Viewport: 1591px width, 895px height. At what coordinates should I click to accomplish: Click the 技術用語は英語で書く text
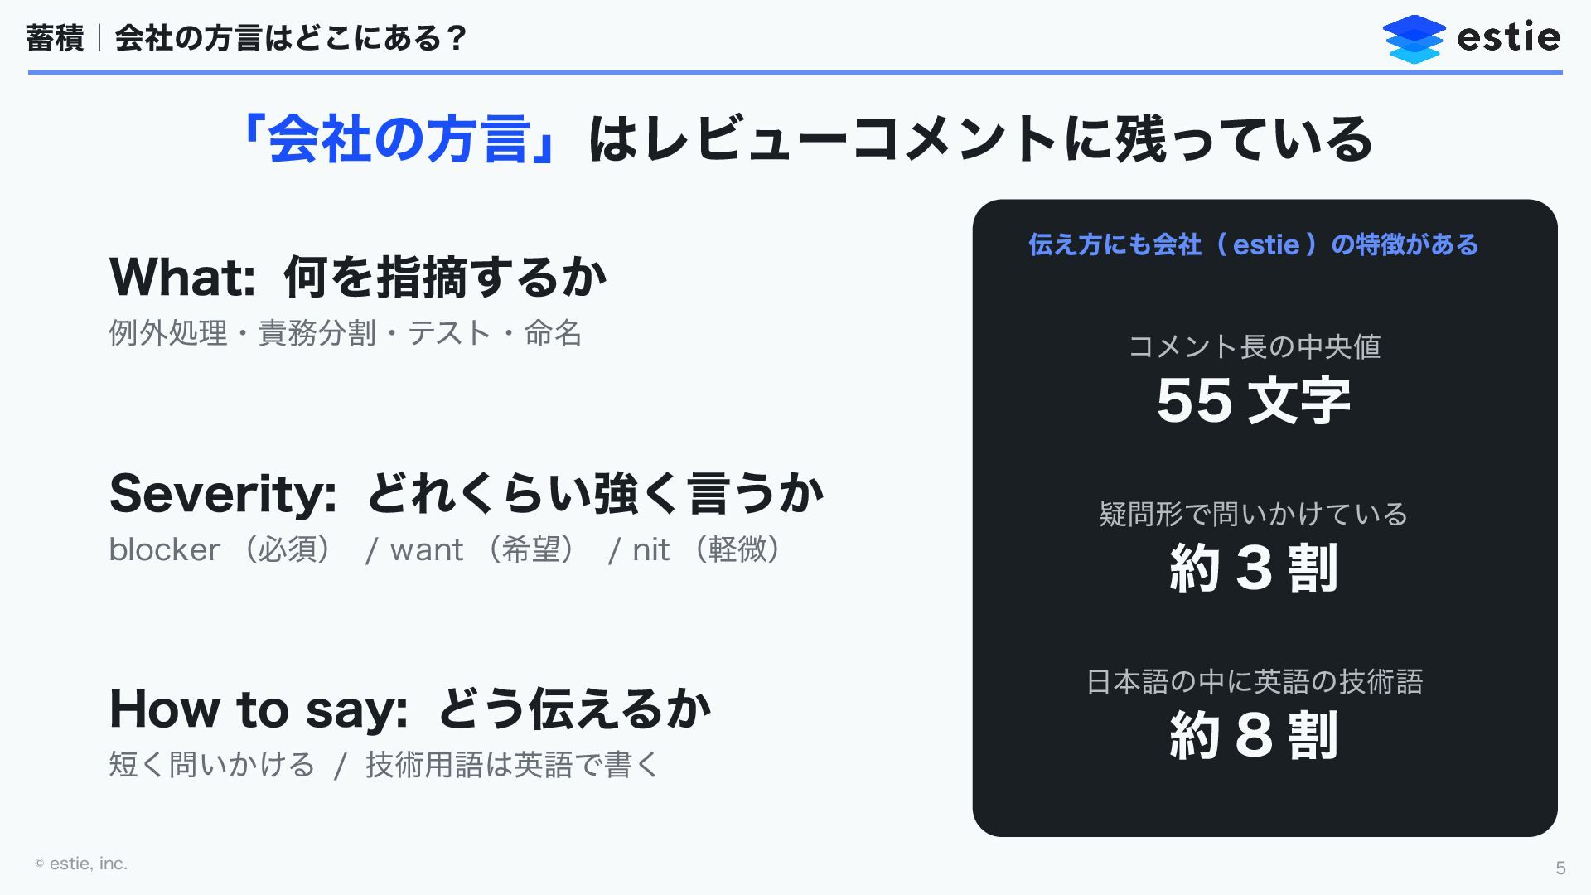pyautogui.click(x=511, y=764)
